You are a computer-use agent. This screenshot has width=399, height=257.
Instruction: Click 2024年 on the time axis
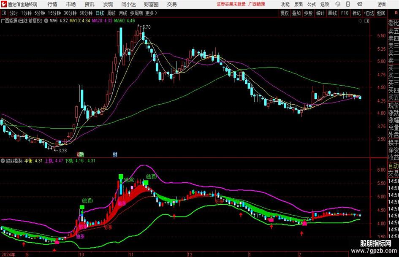coord(8,254)
